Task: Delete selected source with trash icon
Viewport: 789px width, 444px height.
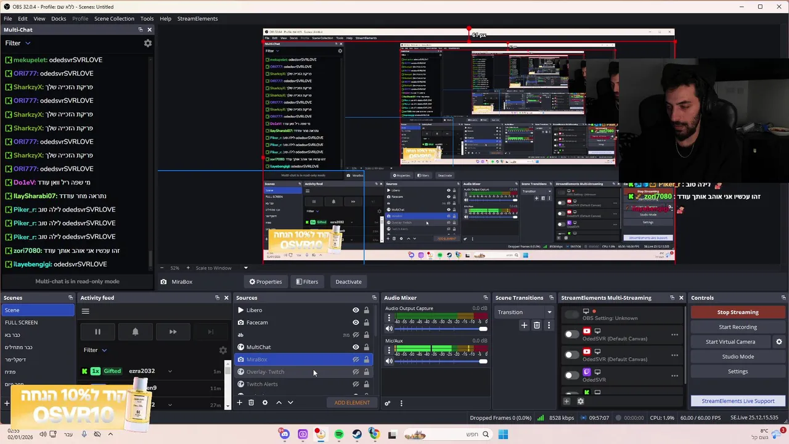Action: coord(251,403)
